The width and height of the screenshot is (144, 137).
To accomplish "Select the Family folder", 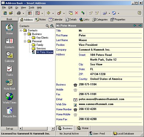I will tap(40, 45).
